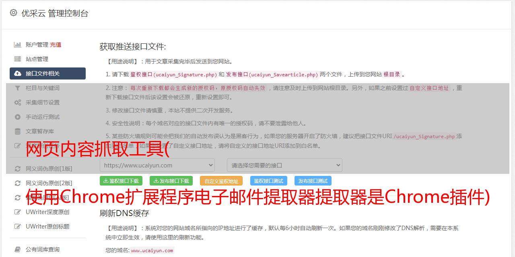The height and width of the screenshot is (257, 515).
Task: Click the edit icon for UWriter深度原创
Action: coord(18,212)
